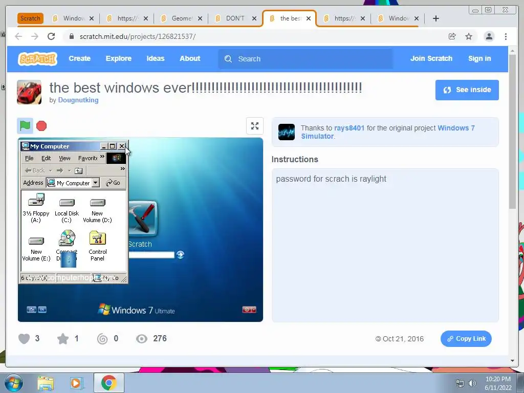Click the Create link in navigation
This screenshot has width=524, height=393.
point(79,58)
